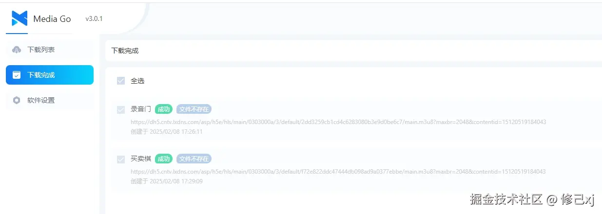The height and width of the screenshot is (214, 602).
Task: Click the cloud download icon for 下载列表
Action: [17, 50]
